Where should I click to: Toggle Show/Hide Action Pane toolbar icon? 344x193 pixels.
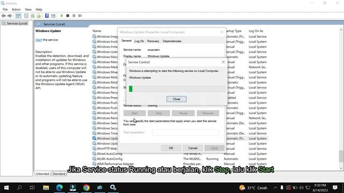[53, 16]
